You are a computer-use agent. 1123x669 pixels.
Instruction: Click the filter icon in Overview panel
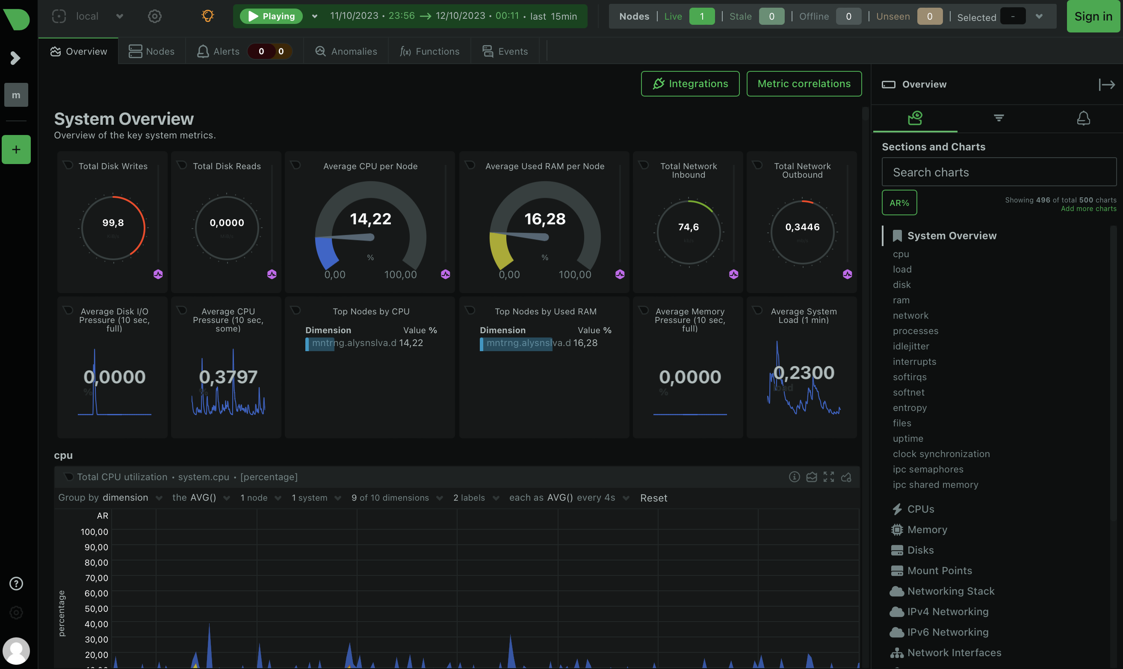[x=999, y=118]
